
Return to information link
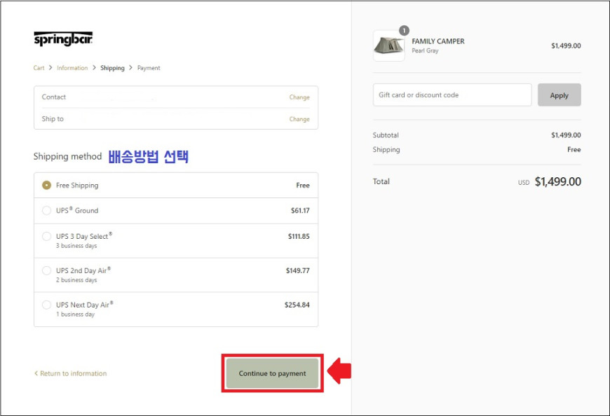[70, 373]
